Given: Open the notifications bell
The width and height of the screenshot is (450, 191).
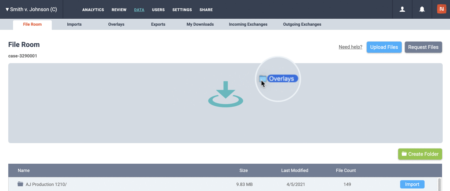Looking at the screenshot, I should pos(422,10).
